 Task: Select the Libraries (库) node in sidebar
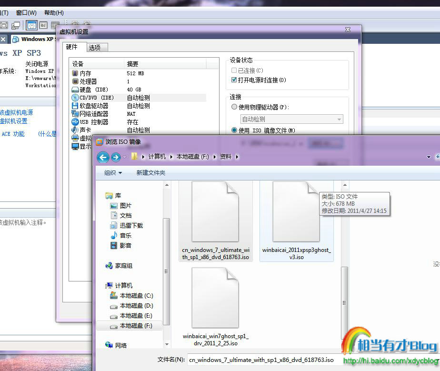pos(113,196)
